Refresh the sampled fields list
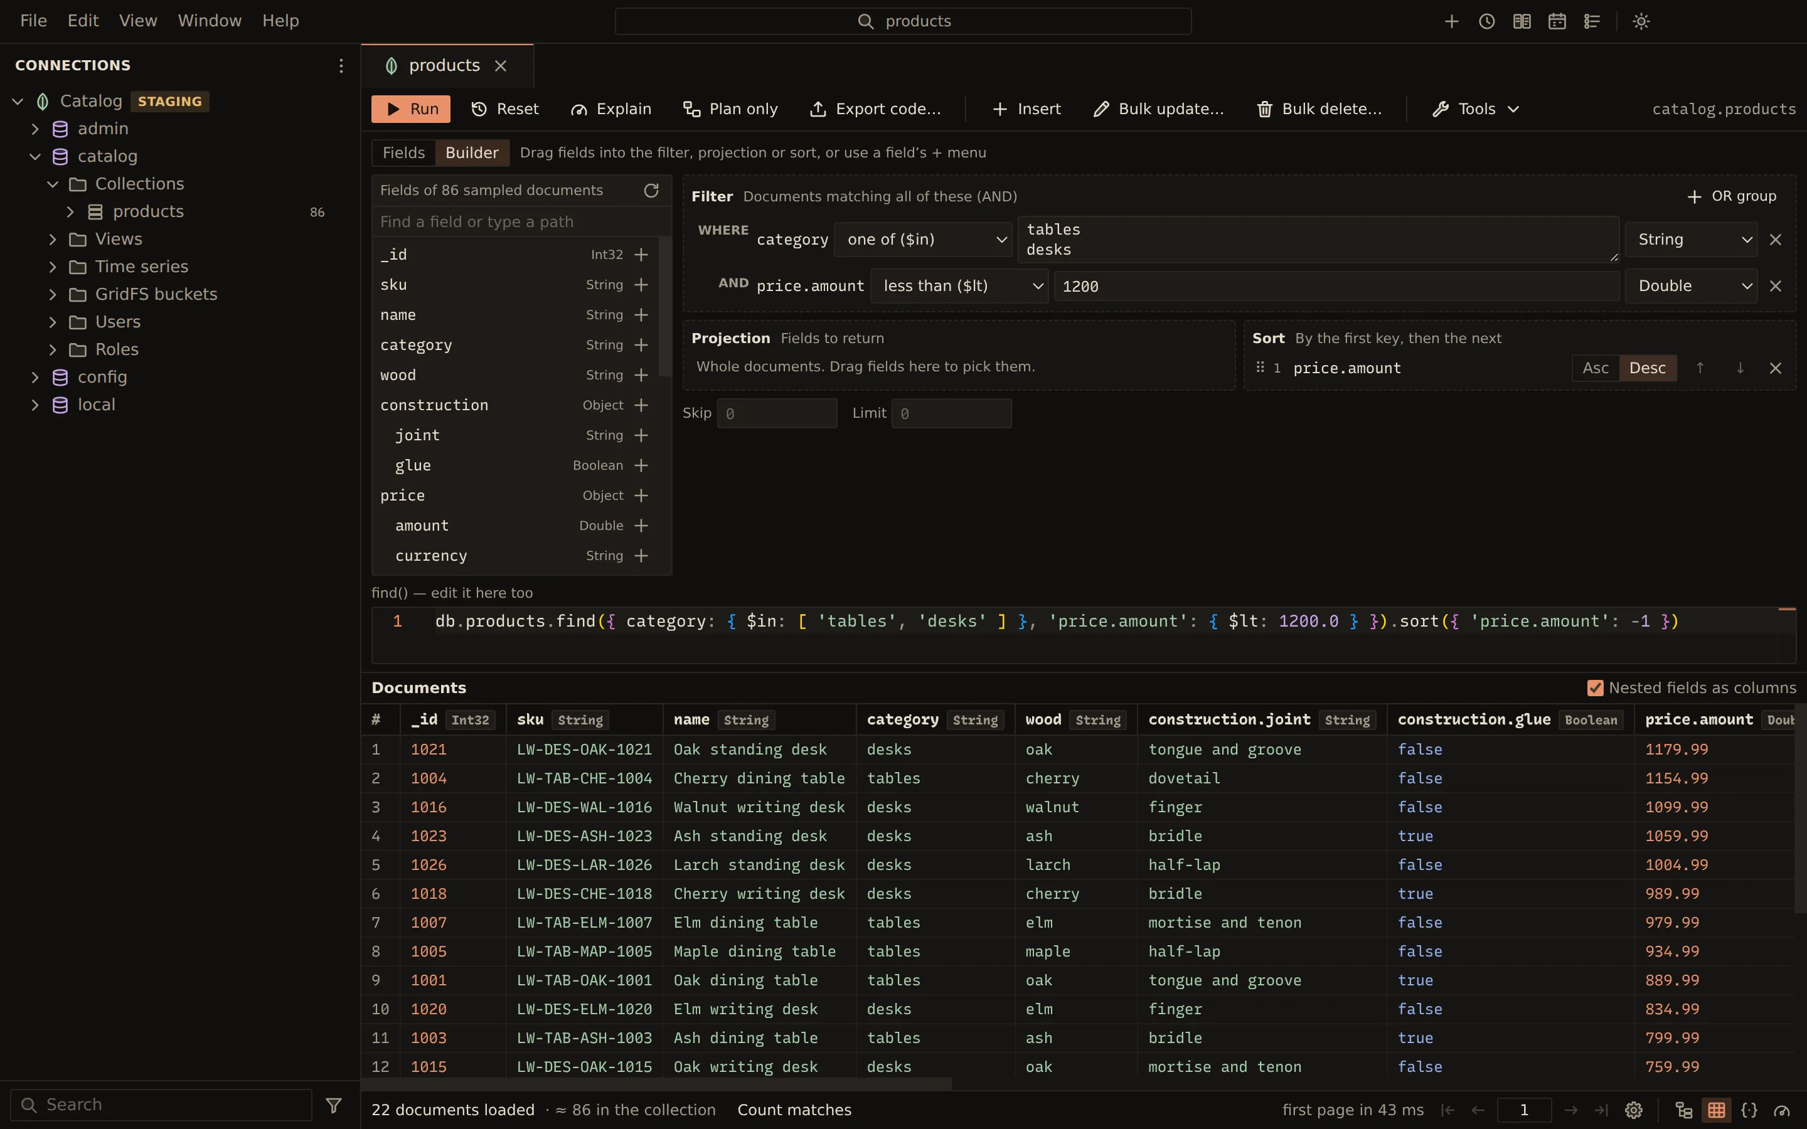 (651, 191)
